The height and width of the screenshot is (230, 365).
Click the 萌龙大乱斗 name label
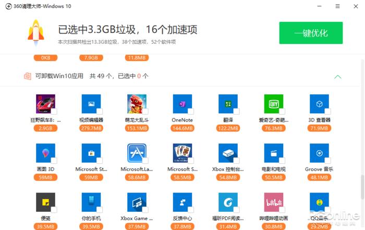pos(137,120)
